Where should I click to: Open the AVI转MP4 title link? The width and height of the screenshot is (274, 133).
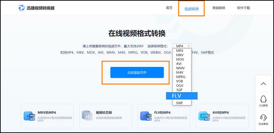[221, 113]
